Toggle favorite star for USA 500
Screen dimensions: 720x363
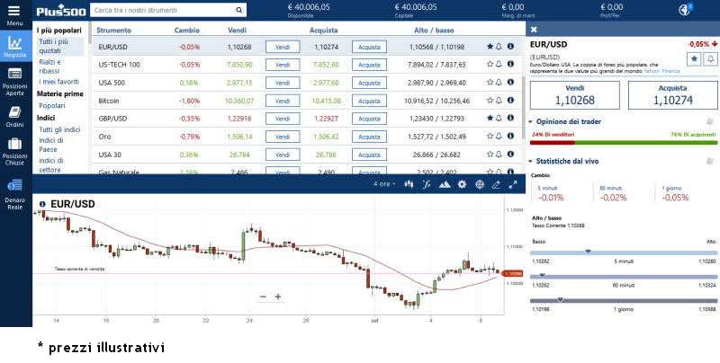pyautogui.click(x=490, y=83)
